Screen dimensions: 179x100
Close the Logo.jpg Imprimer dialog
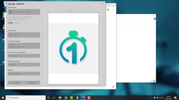point(103,3)
